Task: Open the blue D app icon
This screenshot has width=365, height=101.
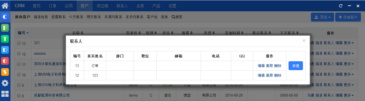Action: pyautogui.click(x=5, y=50)
